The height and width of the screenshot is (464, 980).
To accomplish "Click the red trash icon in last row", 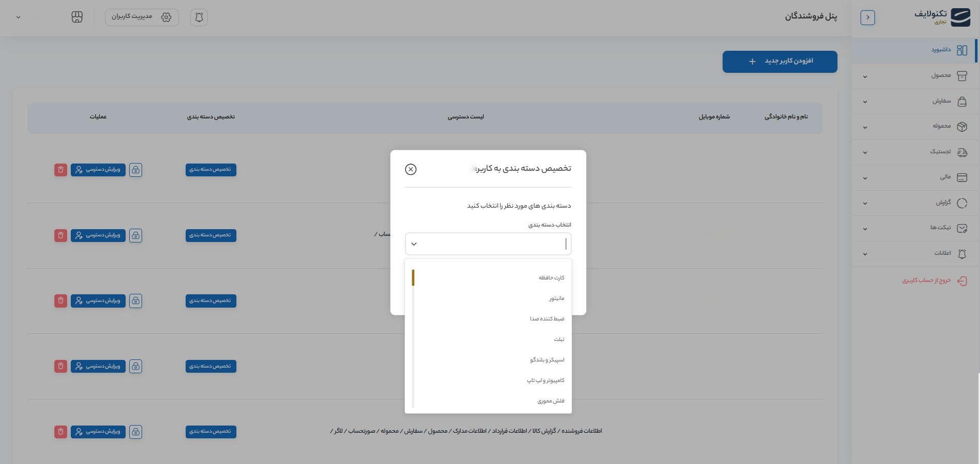I will (x=61, y=432).
